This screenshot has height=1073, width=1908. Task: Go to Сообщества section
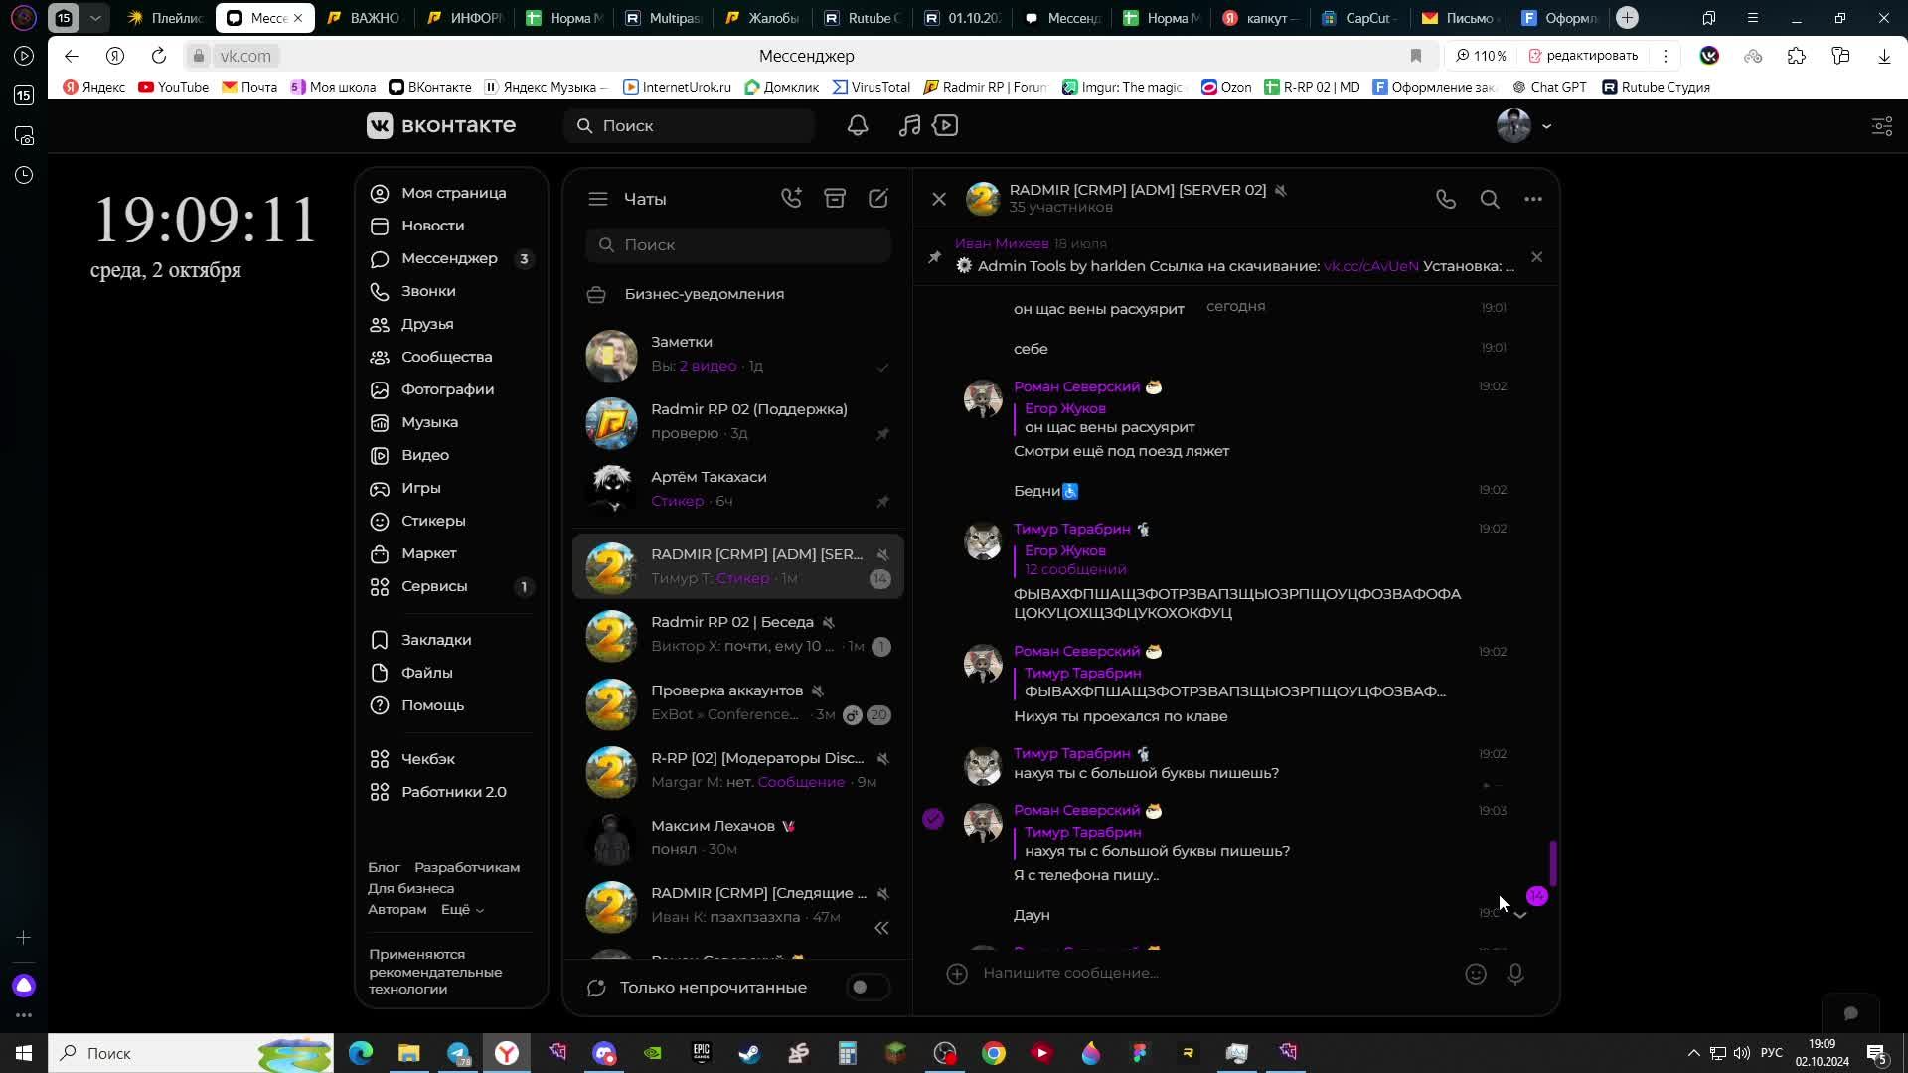point(446,357)
